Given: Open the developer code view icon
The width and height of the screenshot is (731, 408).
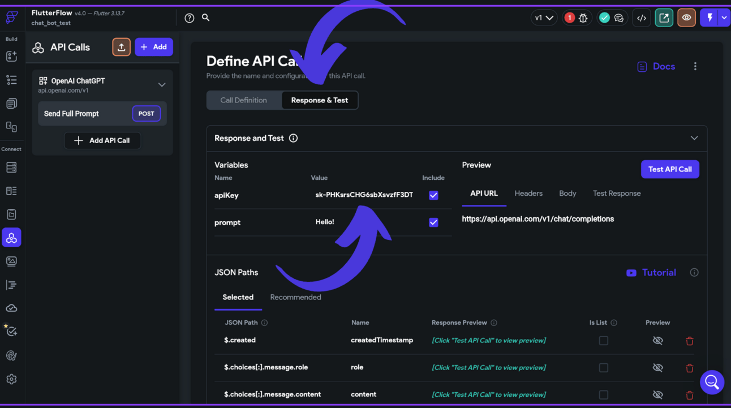Looking at the screenshot, I should 642,18.
